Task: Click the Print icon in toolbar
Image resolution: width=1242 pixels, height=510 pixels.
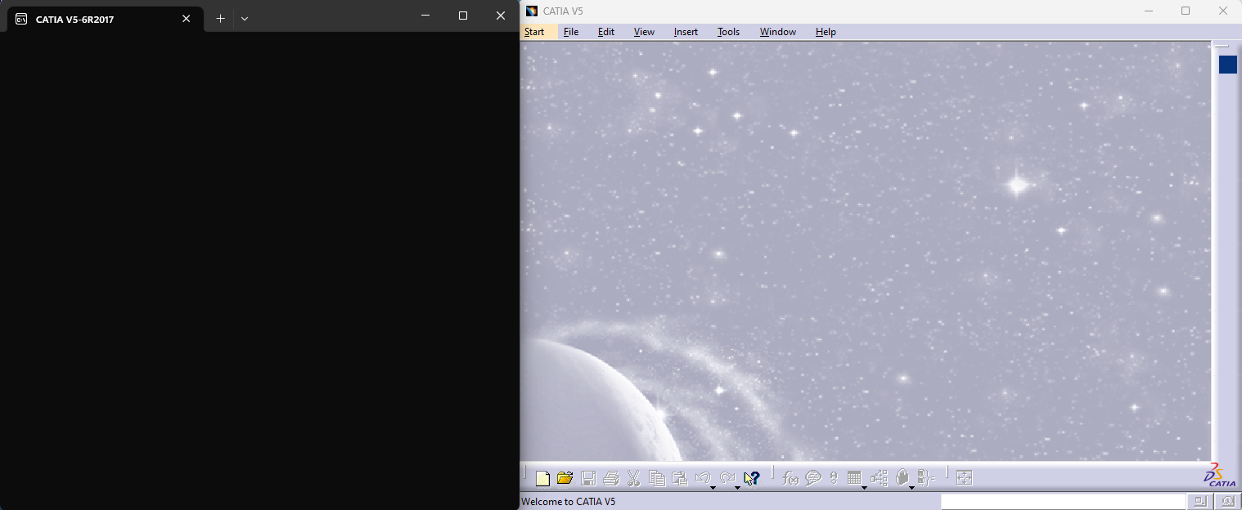Action: [x=611, y=478]
